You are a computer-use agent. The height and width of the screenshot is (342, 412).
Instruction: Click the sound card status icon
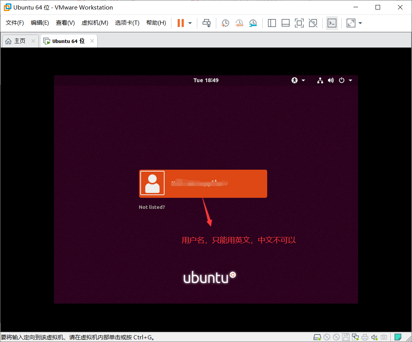coord(374,337)
